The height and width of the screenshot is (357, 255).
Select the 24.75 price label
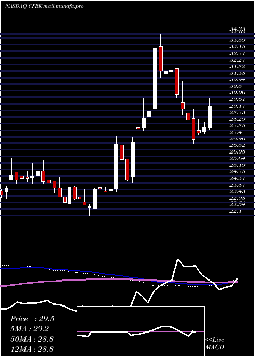click(x=238, y=171)
